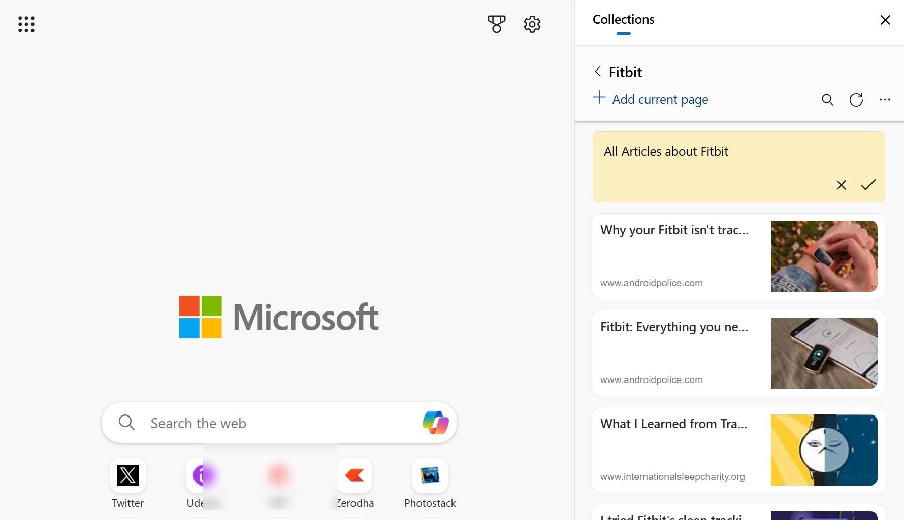The width and height of the screenshot is (904, 520).
Task: Click the Microsoft logo
Action: point(279,317)
